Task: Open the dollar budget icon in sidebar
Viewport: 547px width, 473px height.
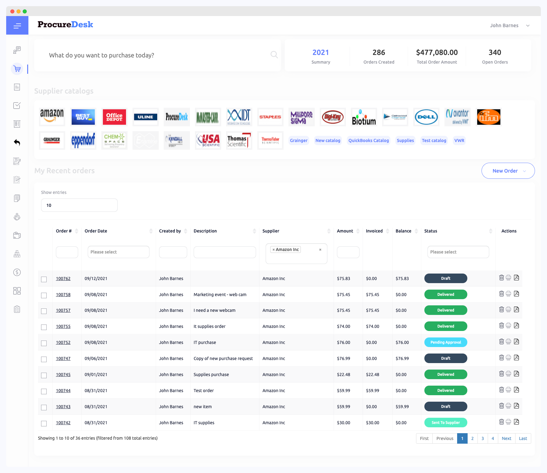Action: click(17, 272)
